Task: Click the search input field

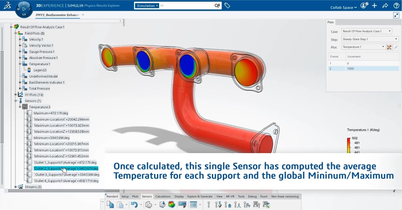Action: coord(186,5)
